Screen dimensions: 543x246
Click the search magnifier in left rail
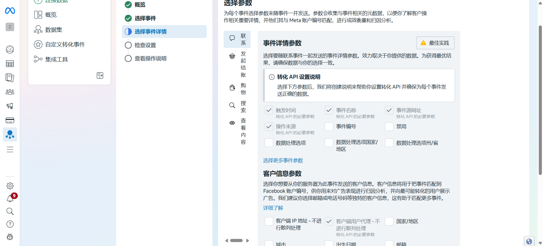10,211
